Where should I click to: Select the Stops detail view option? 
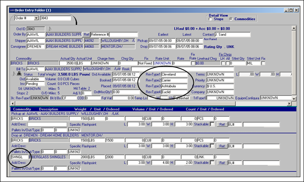[211, 19]
